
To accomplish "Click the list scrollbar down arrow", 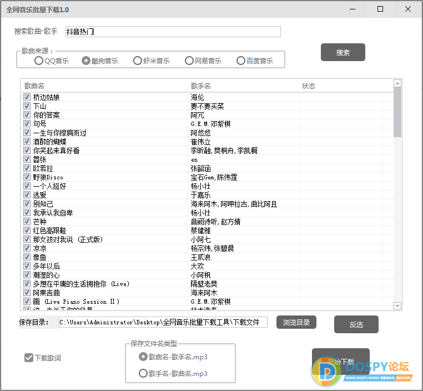I will [397, 306].
